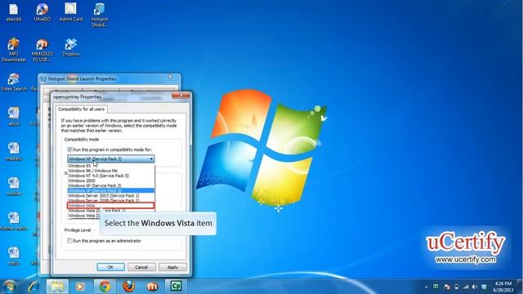This screenshot has width=523, height=294.
Task: Close the openvpntray Properties dialog
Action: [181, 96]
